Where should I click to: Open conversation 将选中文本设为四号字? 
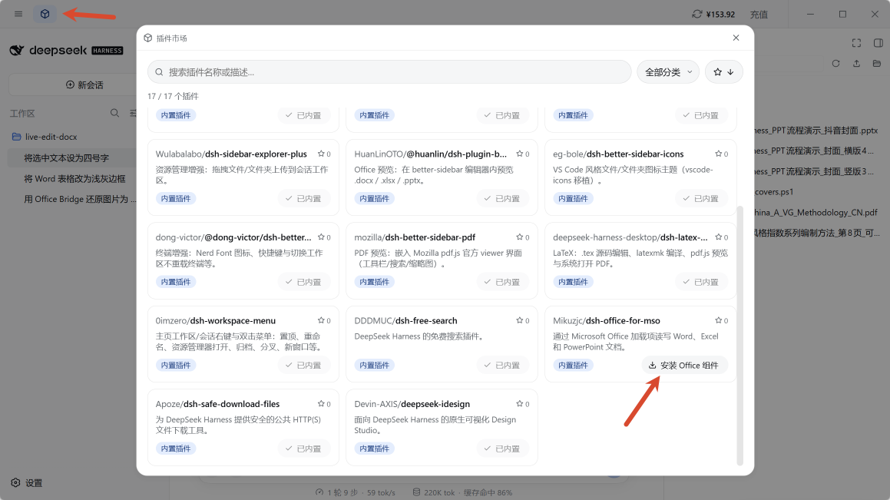click(x=66, y=157)
